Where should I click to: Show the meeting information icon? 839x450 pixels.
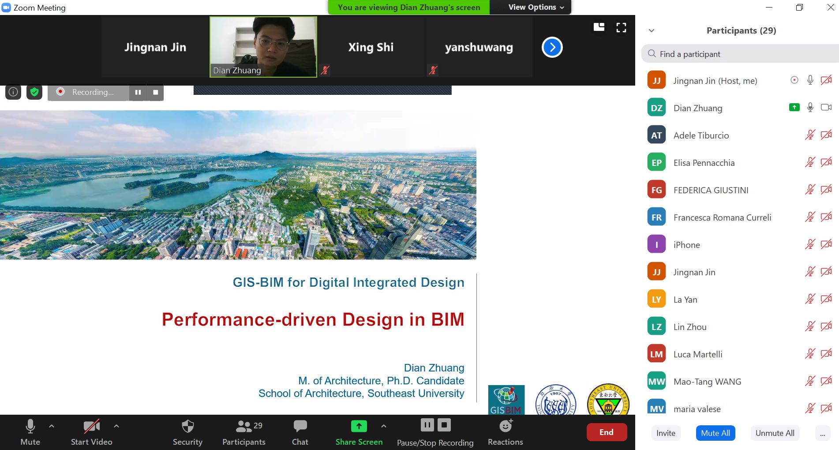(x=13, y=92)
